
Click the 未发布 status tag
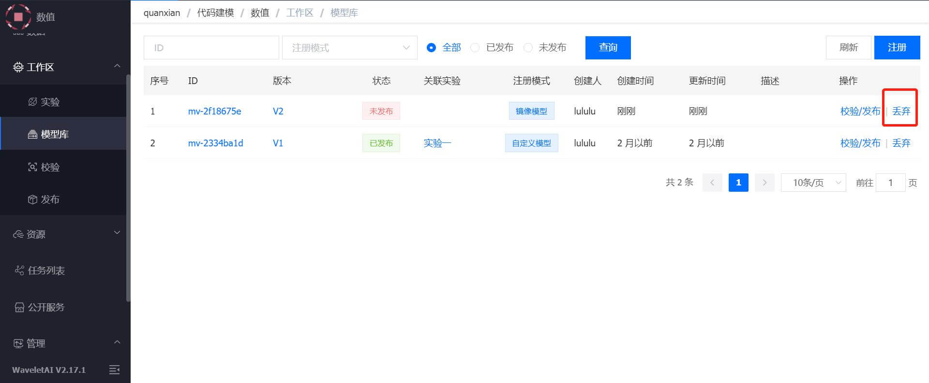click(x=381, y=111)
